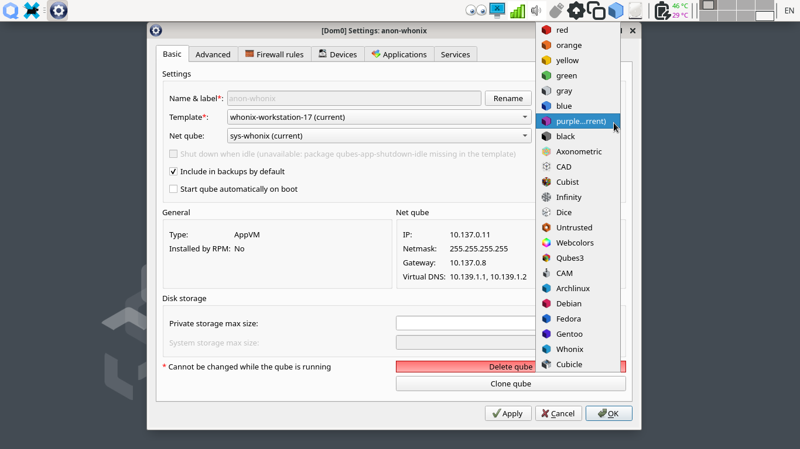Open the Template dropdown
The image size is (800, 449).
[x=379, y=117]
